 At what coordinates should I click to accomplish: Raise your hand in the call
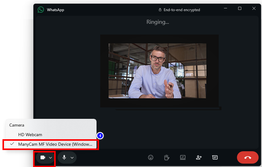[x=167, y=157]
